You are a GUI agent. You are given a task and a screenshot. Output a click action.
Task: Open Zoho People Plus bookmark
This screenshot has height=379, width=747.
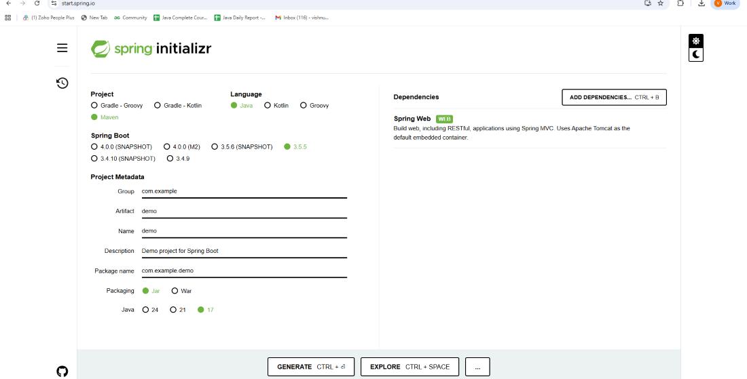coord(49,18)
